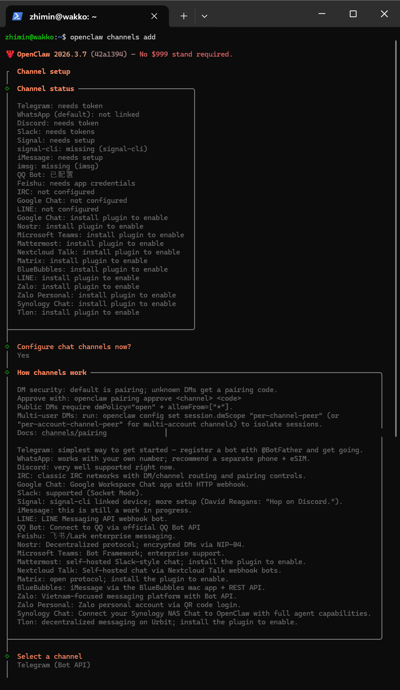Place the cursor at the blinking terminal caret
This screenshot has height=690, width=400.
(x=166, y=432)
